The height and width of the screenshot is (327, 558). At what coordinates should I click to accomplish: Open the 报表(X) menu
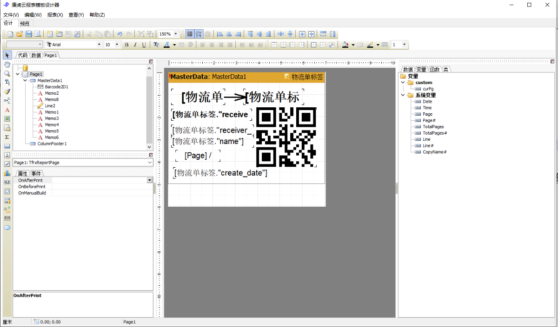(55, 15)
